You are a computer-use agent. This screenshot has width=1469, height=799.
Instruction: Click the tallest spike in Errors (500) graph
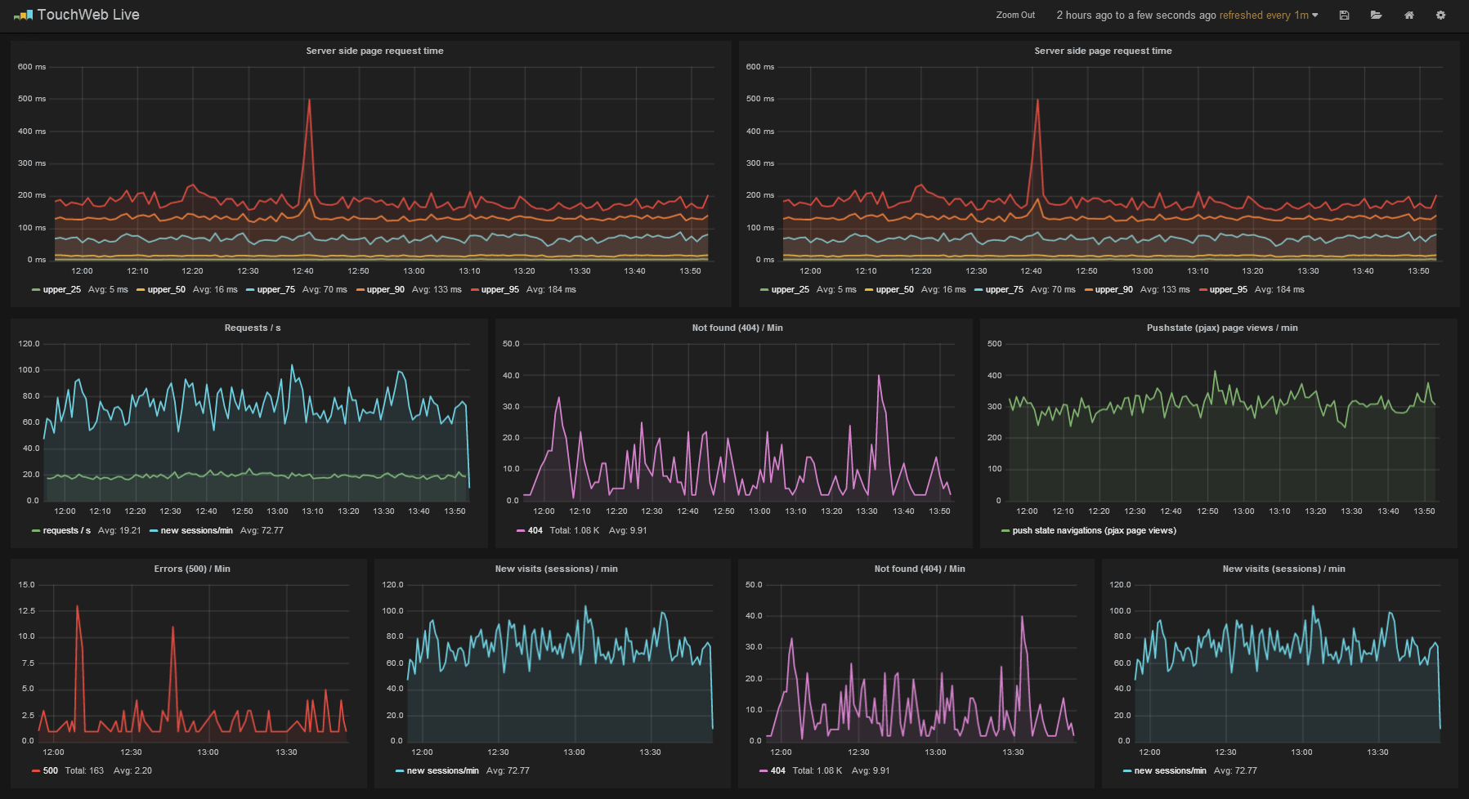[x=77, y=607]
